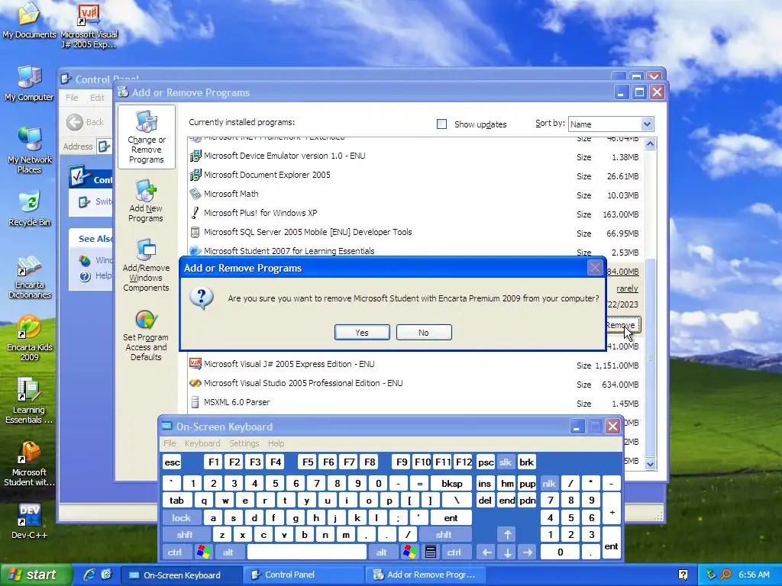Screen dimensions: 782x586
Task: Click Back button in Control Panel window
Action: [x=86, y=122]
